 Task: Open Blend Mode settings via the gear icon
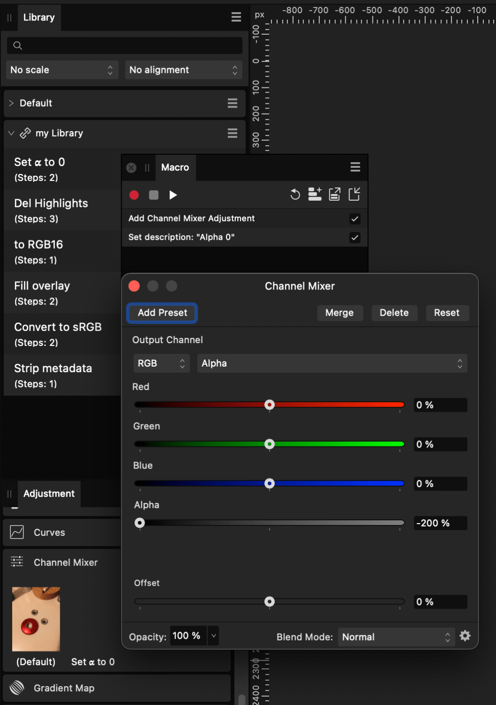point(465,636)
